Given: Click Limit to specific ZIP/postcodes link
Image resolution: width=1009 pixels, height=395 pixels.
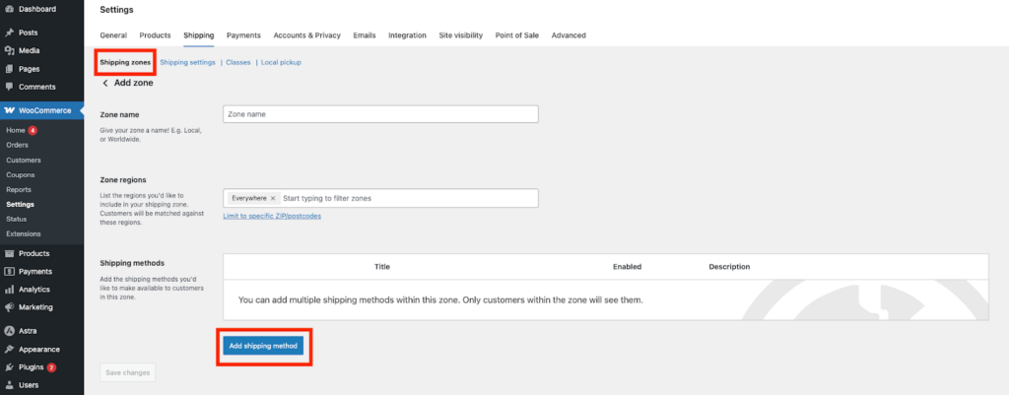Looking at the screenshot, I should (272, 216).
